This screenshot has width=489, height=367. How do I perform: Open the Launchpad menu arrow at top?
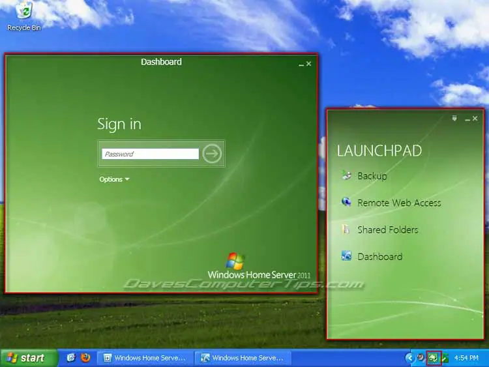click(454, 118)
